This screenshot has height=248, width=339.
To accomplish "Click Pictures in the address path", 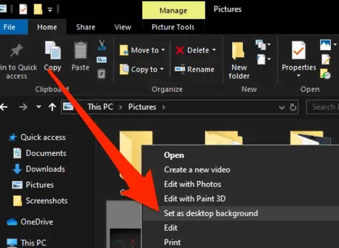I will tap(142, 107).
